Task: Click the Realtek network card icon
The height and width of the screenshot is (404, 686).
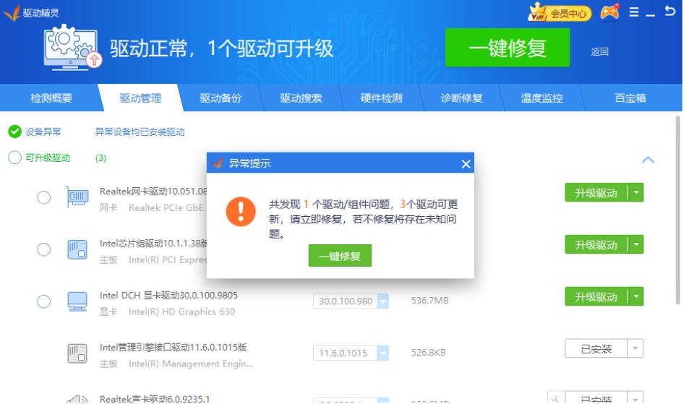Action: [x=77, y=197]
